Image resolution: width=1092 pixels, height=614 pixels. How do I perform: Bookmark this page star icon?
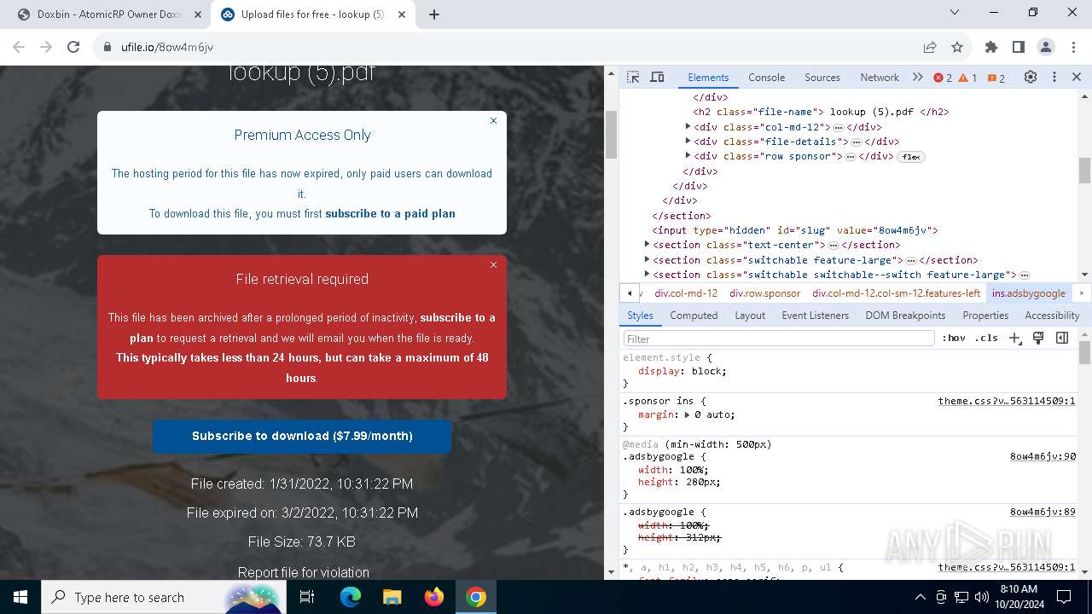(957, 47)
